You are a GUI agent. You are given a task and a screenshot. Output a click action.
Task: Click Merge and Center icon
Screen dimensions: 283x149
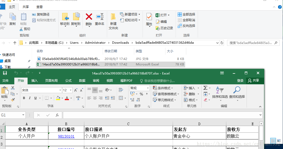(121, 98)
